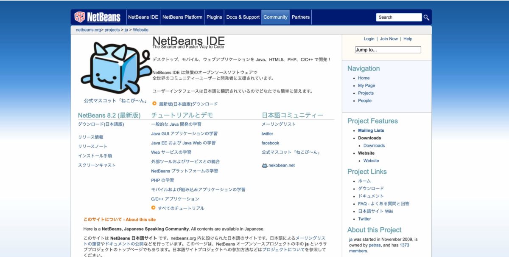
Task: Click the Join Now link
Action: (x=389, y=39)
